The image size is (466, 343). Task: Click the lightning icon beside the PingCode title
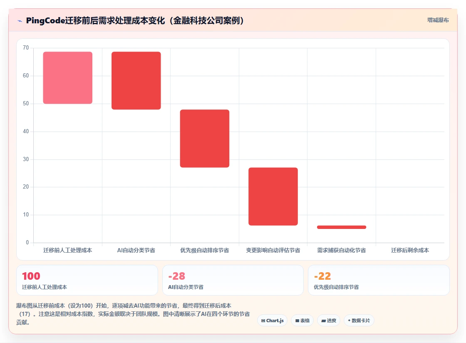(x=20, y=21)
